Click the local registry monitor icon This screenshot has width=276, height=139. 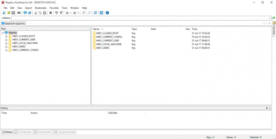click(x=25, y=13)
